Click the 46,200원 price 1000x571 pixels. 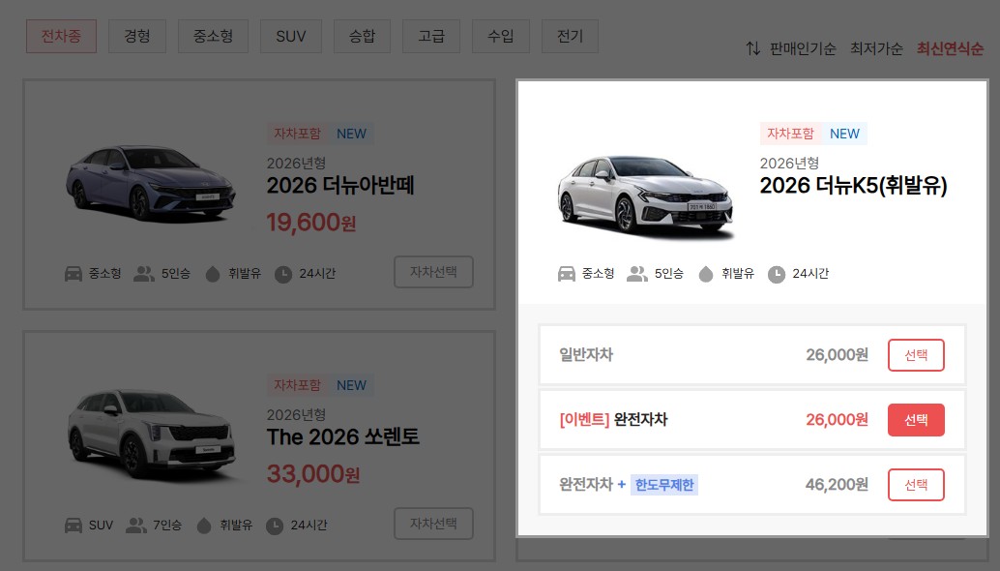click(x=837, y=485)
